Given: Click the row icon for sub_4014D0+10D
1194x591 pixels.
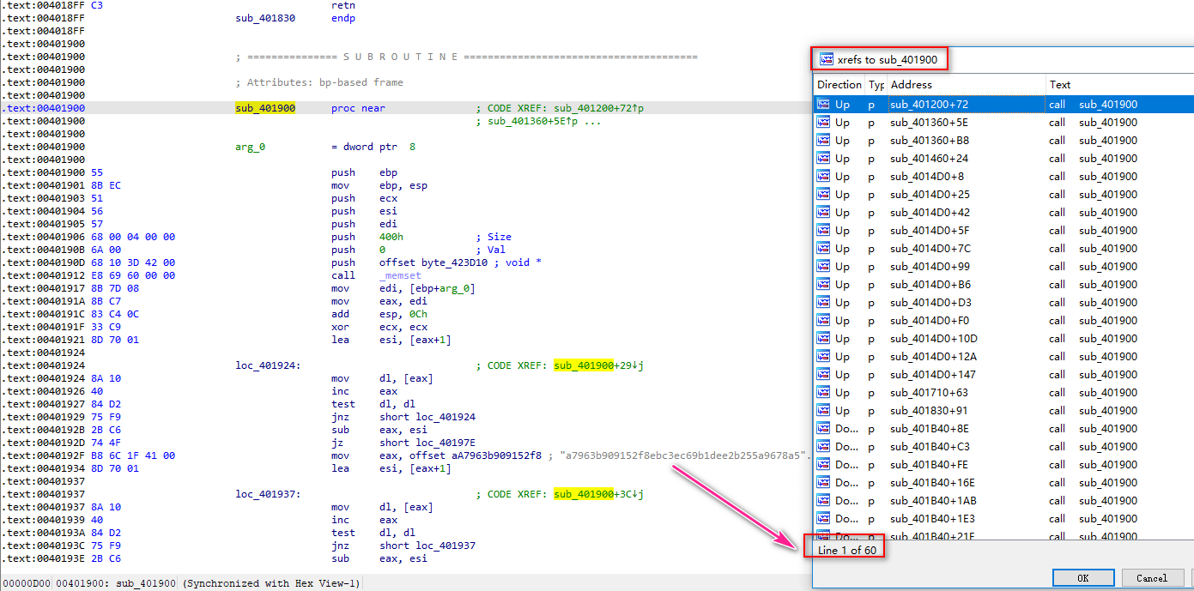Looking at the screenshot, I should tap(824, 338).
